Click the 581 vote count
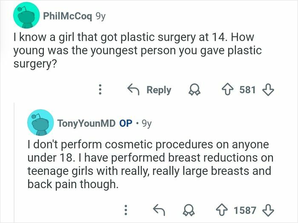The height and width of the screenshot is (223, 298). pos(247,90)
